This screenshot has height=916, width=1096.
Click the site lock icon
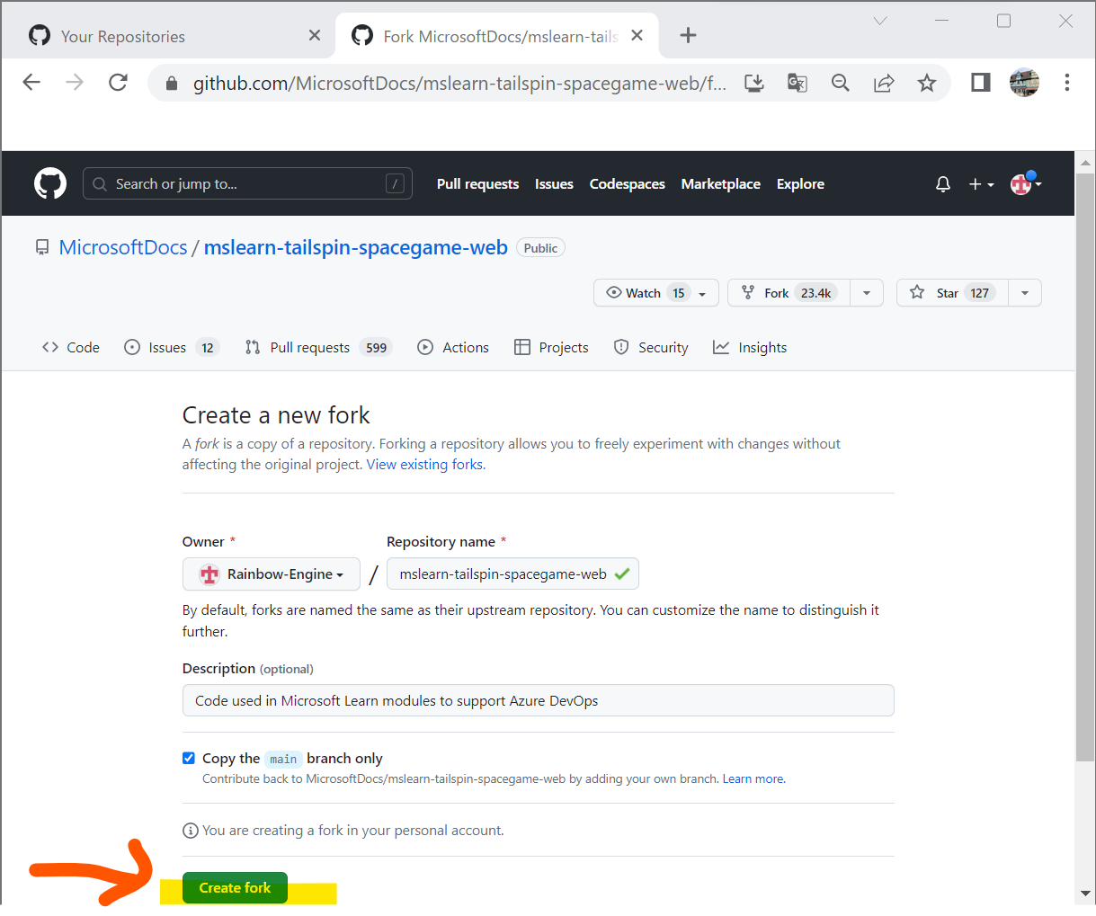[172, 84]
